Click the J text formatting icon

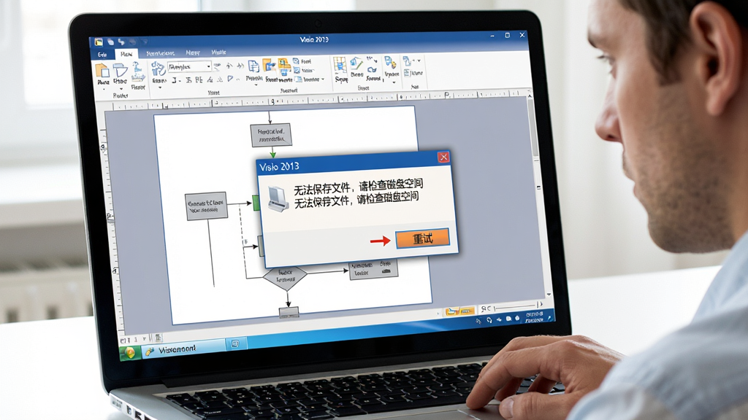click(174, 80)
